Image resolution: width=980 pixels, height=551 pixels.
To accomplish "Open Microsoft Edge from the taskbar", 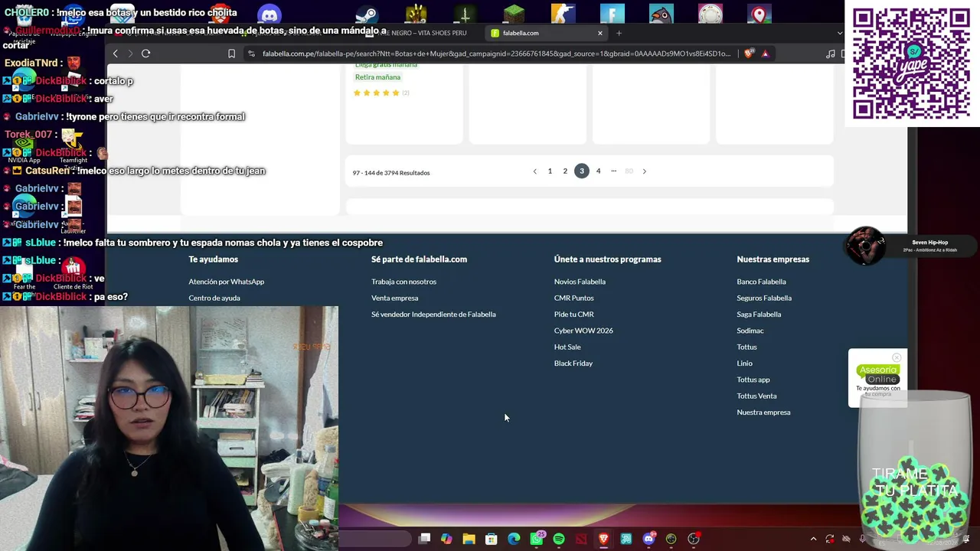I will [x=514, y=539].
